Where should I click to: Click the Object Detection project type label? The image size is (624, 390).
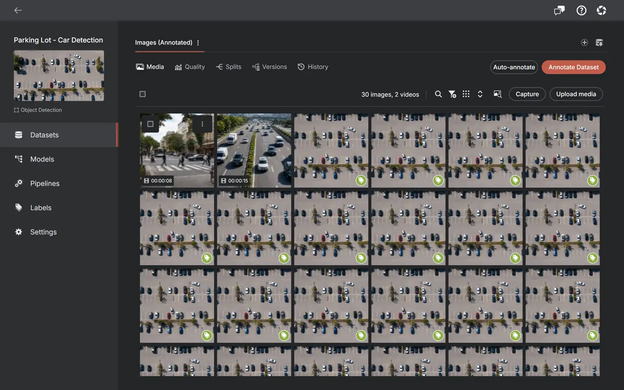pyautogui.click(x=38, y=110)
